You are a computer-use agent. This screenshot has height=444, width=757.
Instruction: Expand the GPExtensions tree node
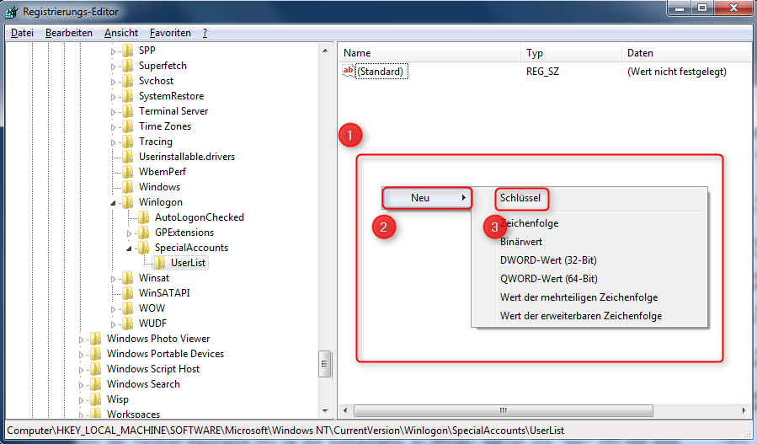[130, 233]
